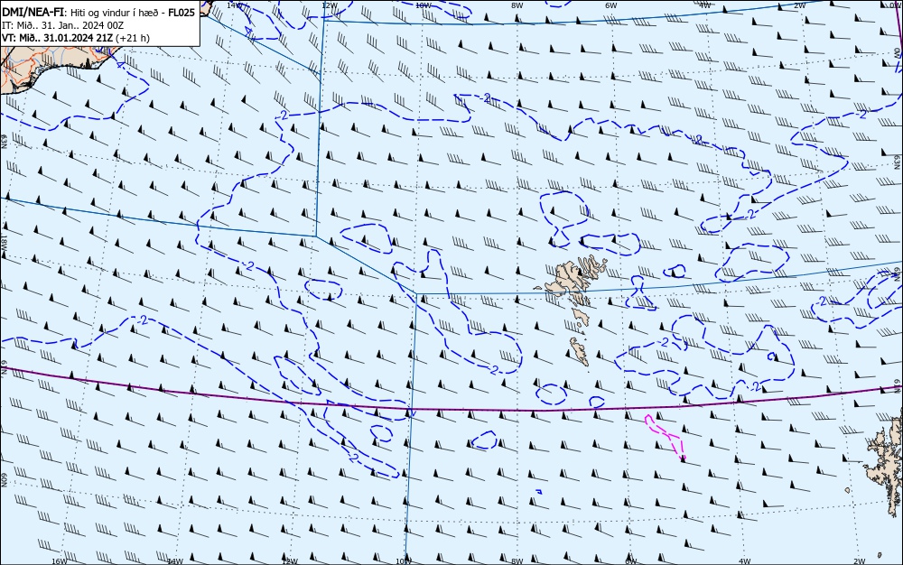Click the magenta dashed contour south of Faroes
The height and width of the screenshot is (565, 903).
(x=666, y=436)
